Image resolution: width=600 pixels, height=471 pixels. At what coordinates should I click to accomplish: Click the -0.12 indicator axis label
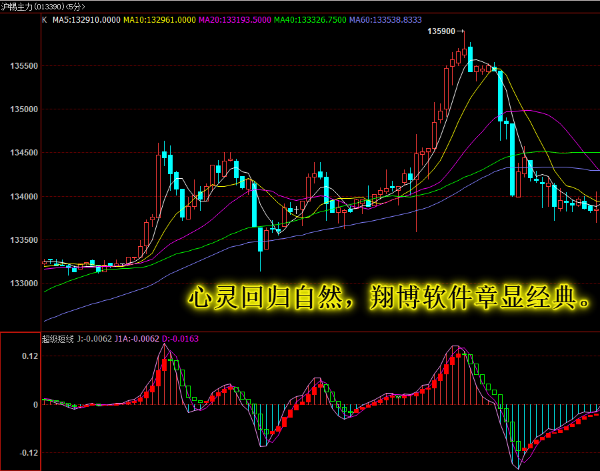tap(29, 453)
